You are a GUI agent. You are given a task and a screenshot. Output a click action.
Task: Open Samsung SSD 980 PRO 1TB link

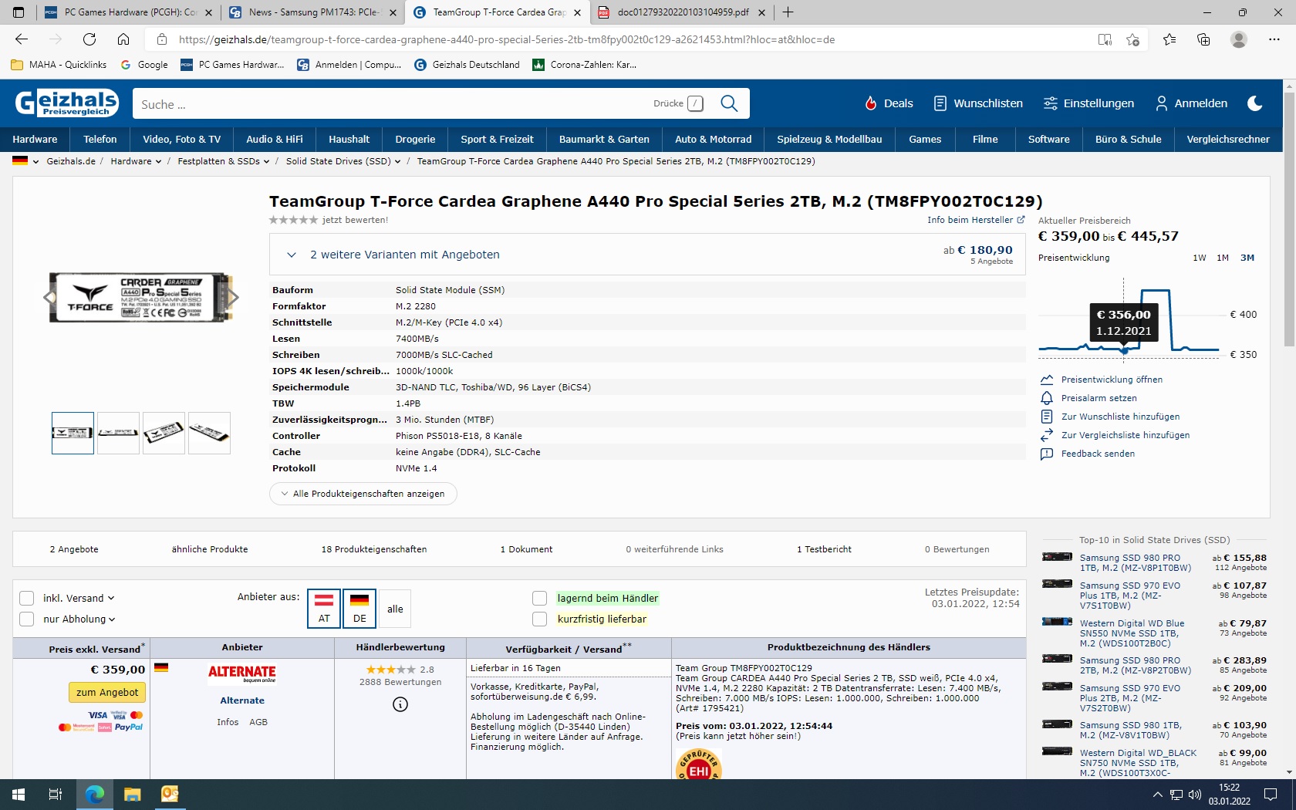(1136, 562)
